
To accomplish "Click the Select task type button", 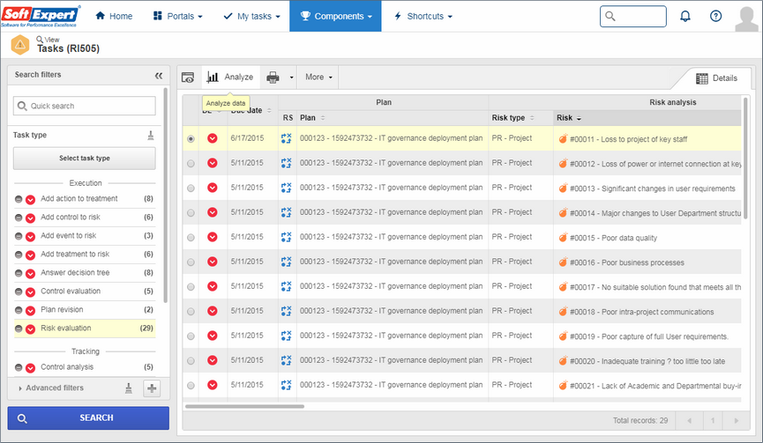I will click(84, 159).
